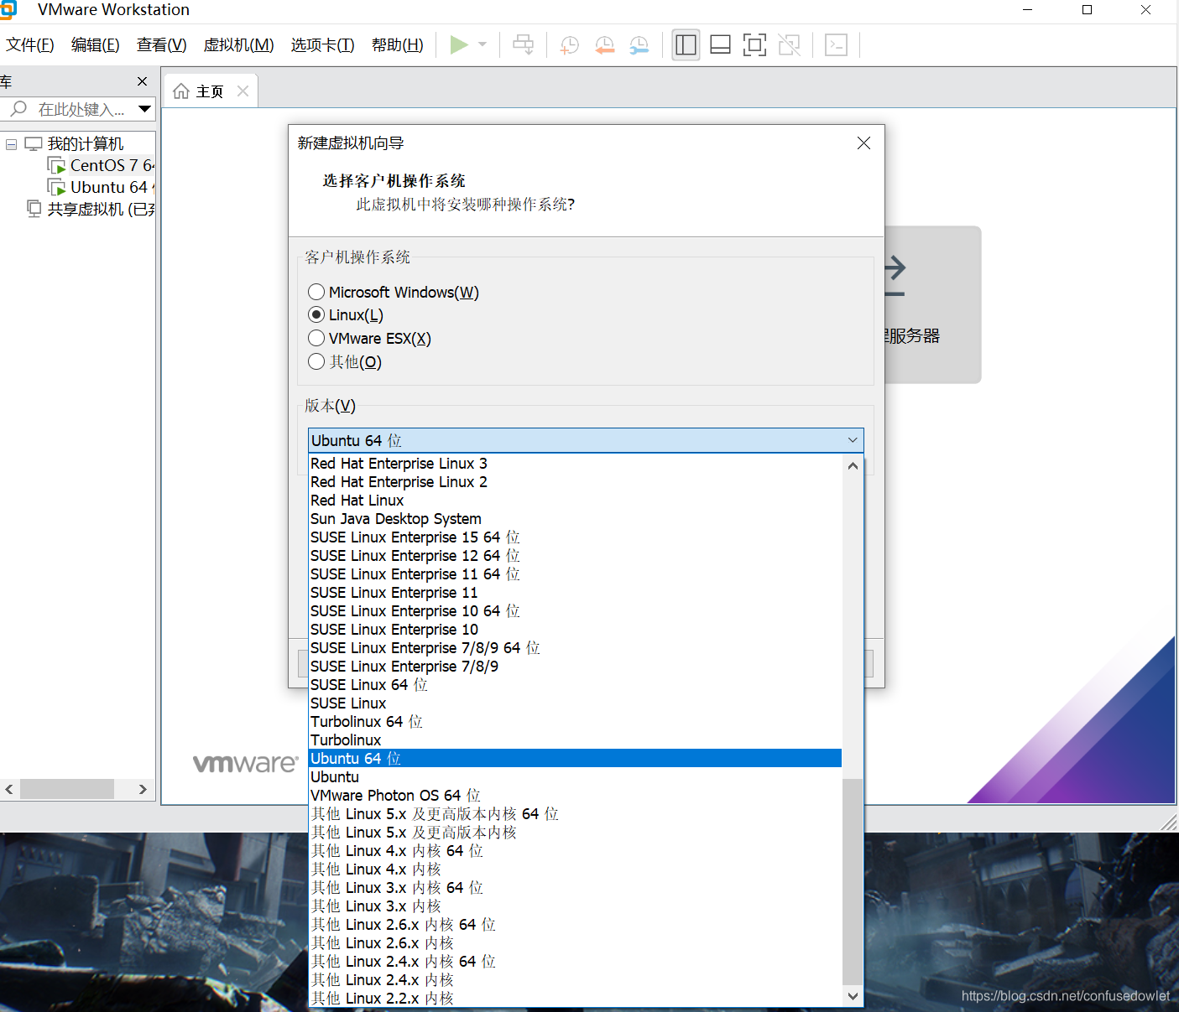This screenshot has height=1012, width=1179.
Task: Open the 文件(F) menu
Action: 30,45
